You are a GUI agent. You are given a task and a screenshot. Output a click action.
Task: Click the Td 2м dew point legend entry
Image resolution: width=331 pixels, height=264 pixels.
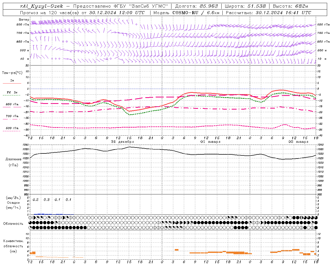point(12,92)
